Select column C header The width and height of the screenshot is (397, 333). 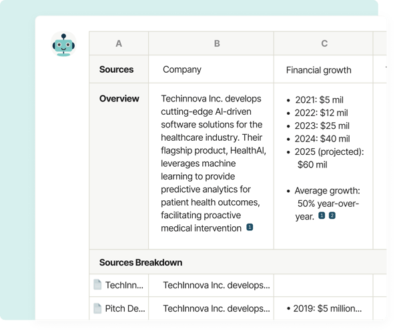(x=324, y=43)
